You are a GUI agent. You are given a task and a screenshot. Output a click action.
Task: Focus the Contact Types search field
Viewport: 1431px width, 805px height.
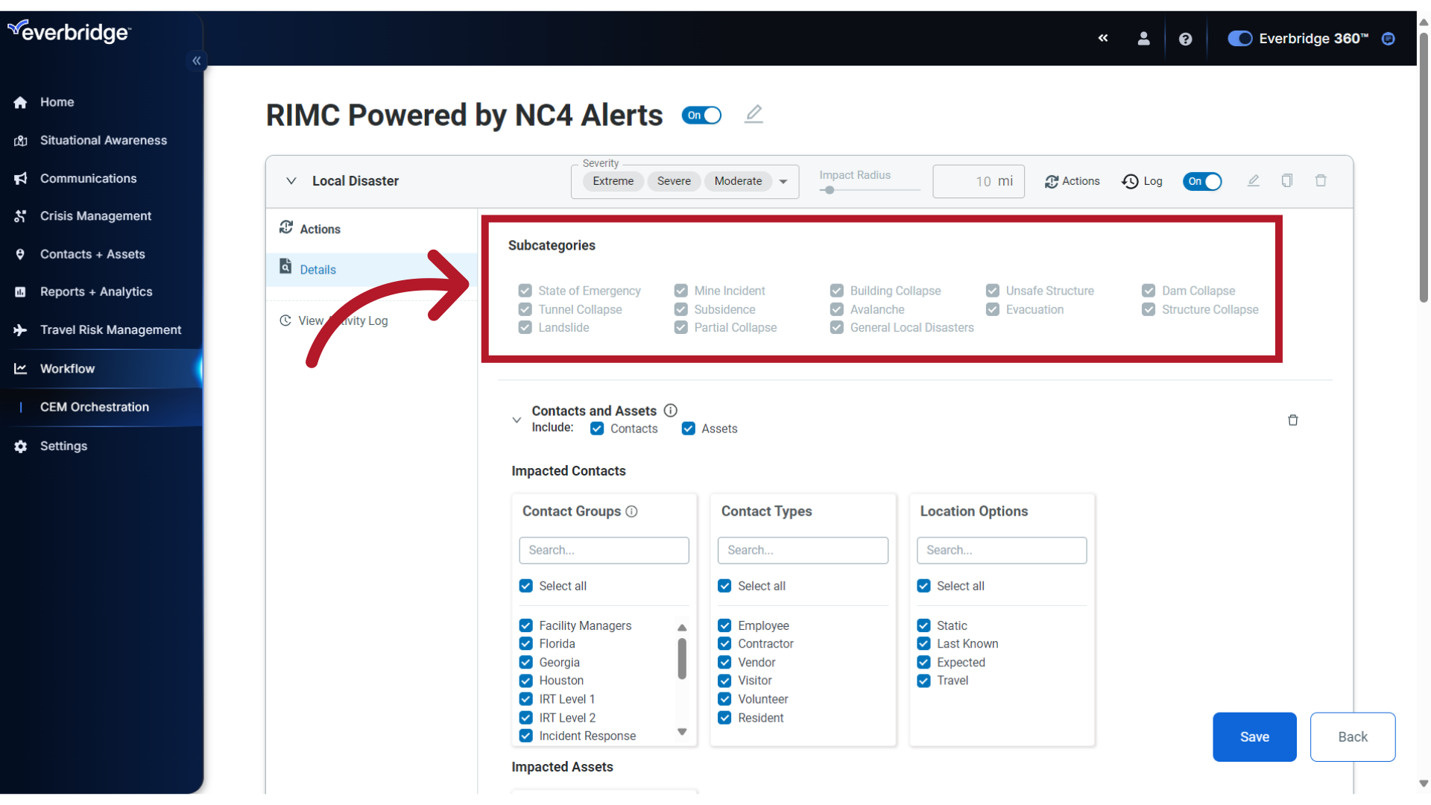pyautogui.click(x=803, y=550)
